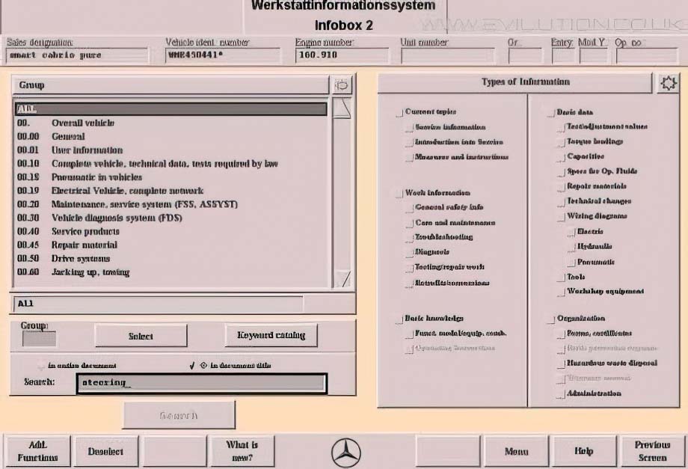Enable the General safety info checkbox
Screen dimensions: 688x469
tap(410, 209)
